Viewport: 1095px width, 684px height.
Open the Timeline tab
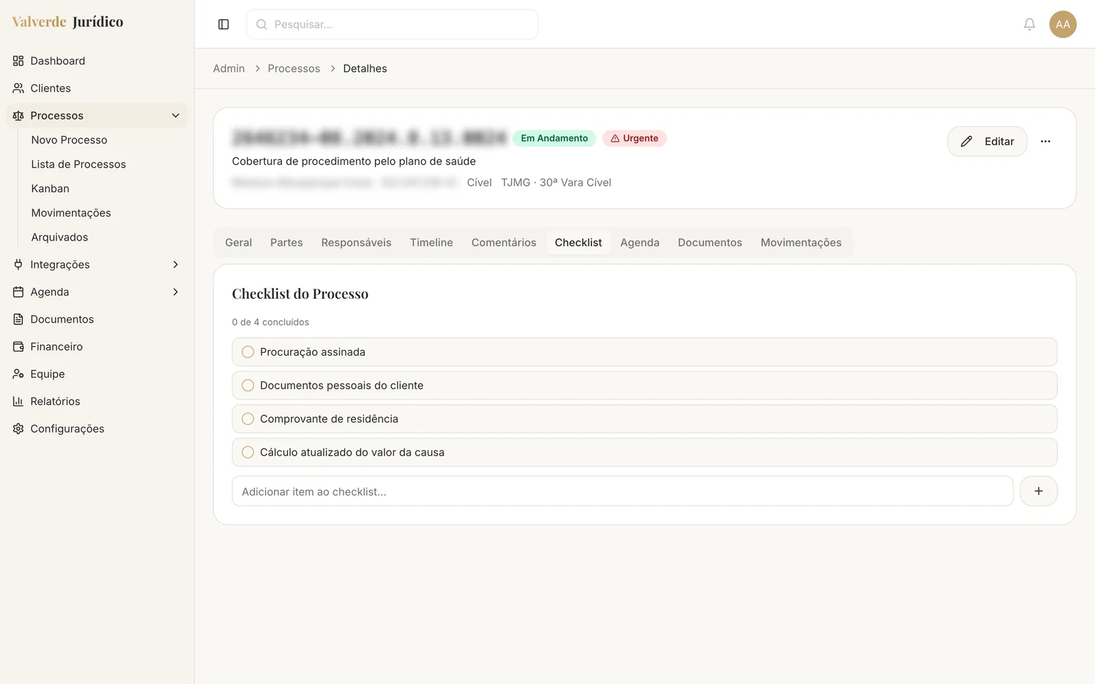(431, 243)
